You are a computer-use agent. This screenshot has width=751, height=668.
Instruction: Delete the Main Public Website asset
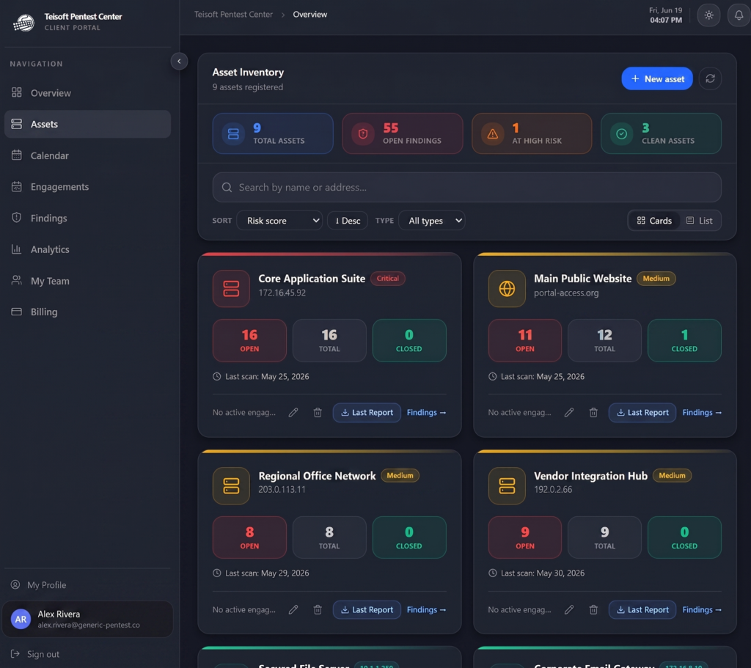tap(593, 412)
